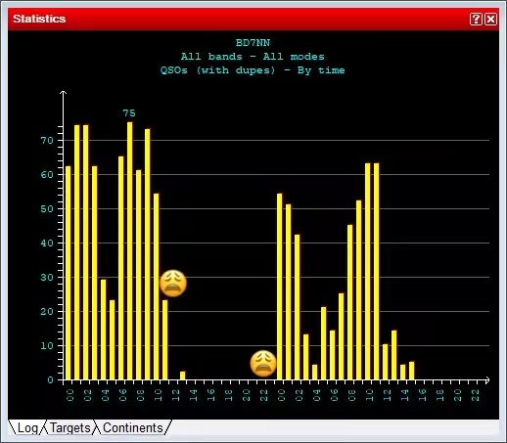
Task: Click the 70 label on the y-axis
Action: pos(47,141)
